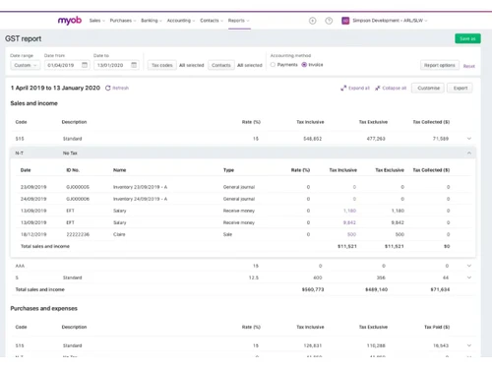Open the 9,842 tax inclusive amount link
492x369 pixels.
[349, 222]
